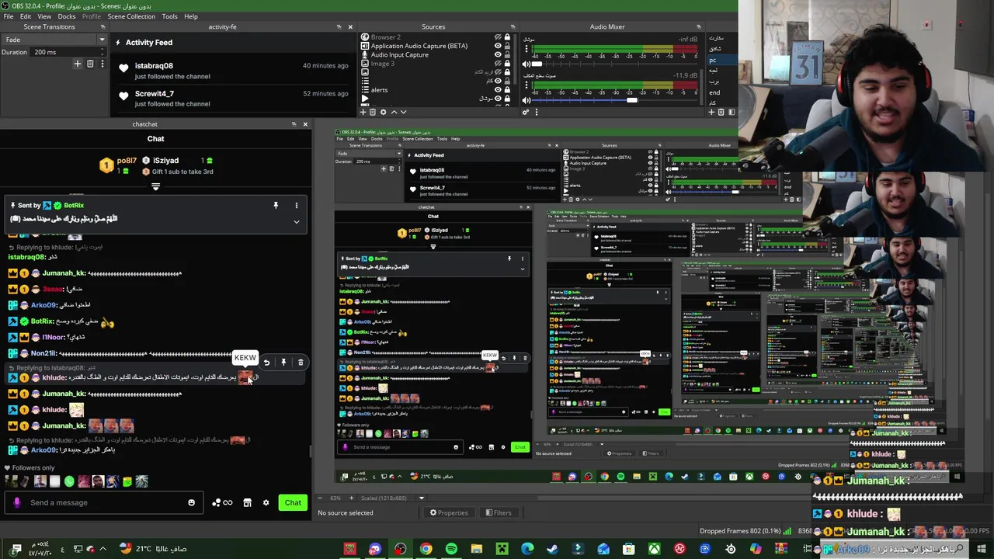This screenshot has height=559, width=994.
Task: Move source down with Sources arrow
Action: pyautogui.click(x=403, y=112)
